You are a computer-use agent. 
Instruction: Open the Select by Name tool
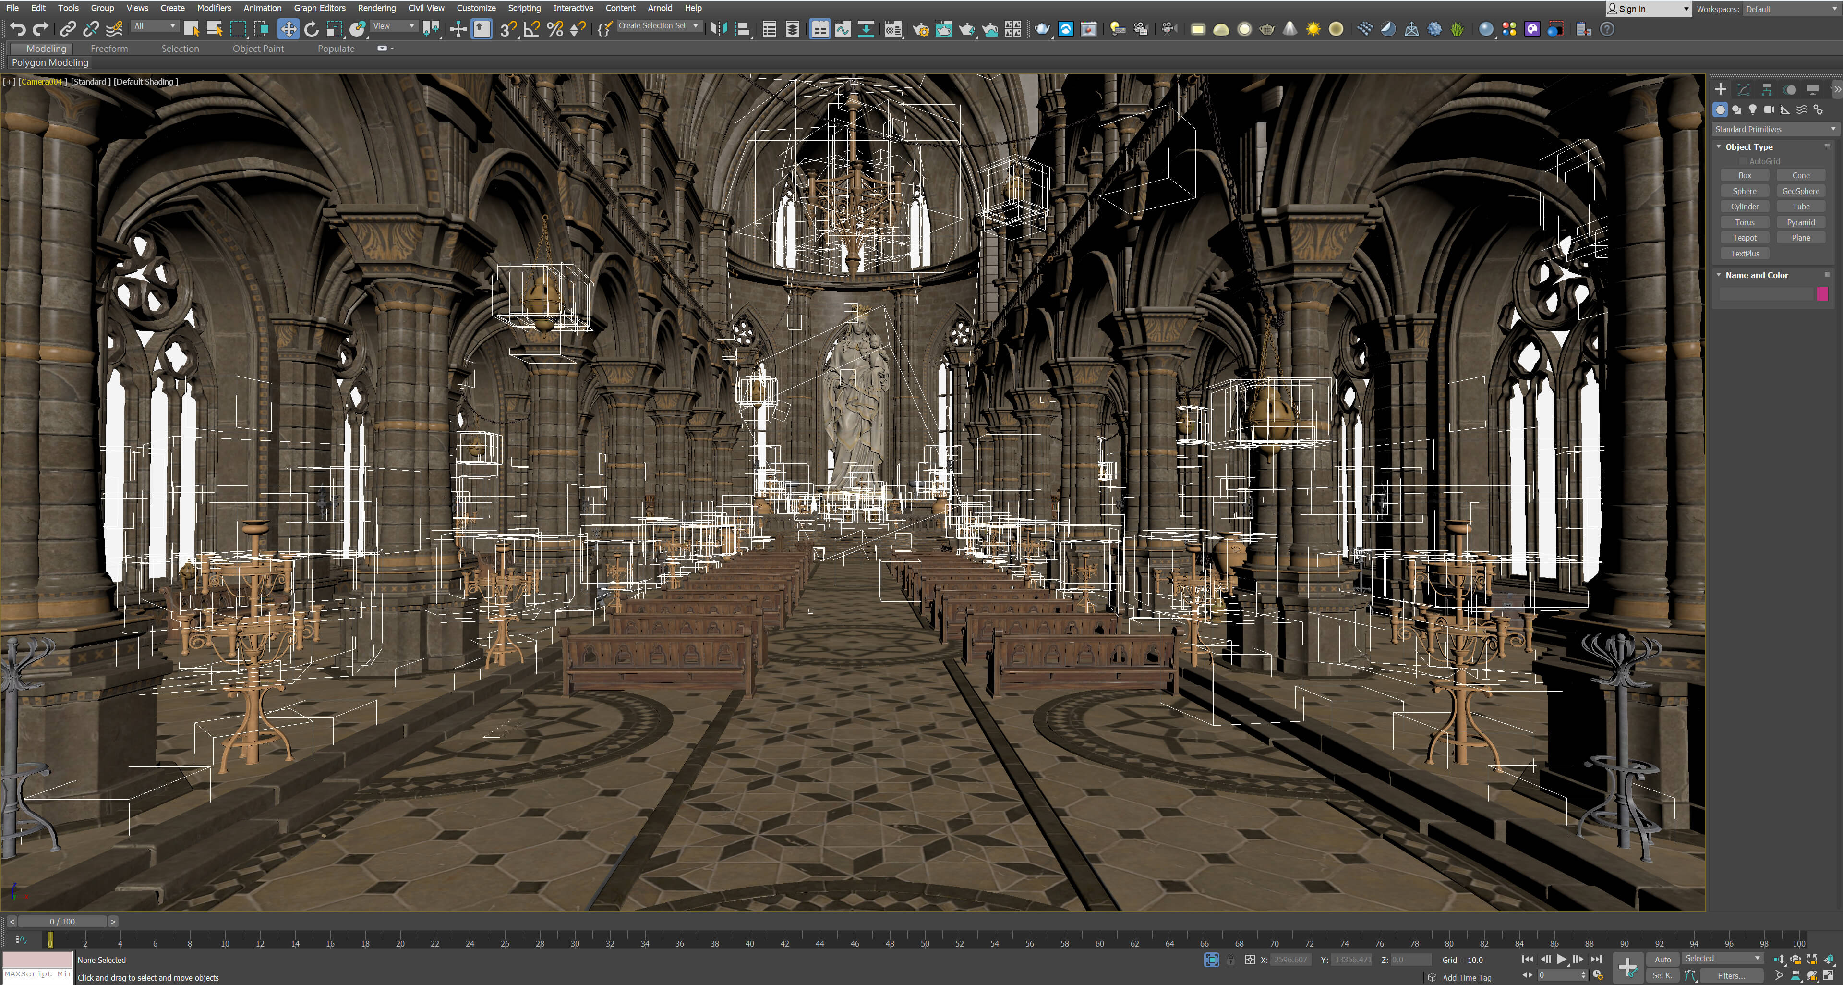coord(214,29)
